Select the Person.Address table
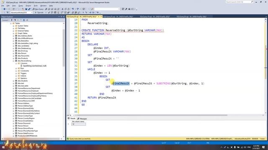268x150 pixels. point(23,103)
